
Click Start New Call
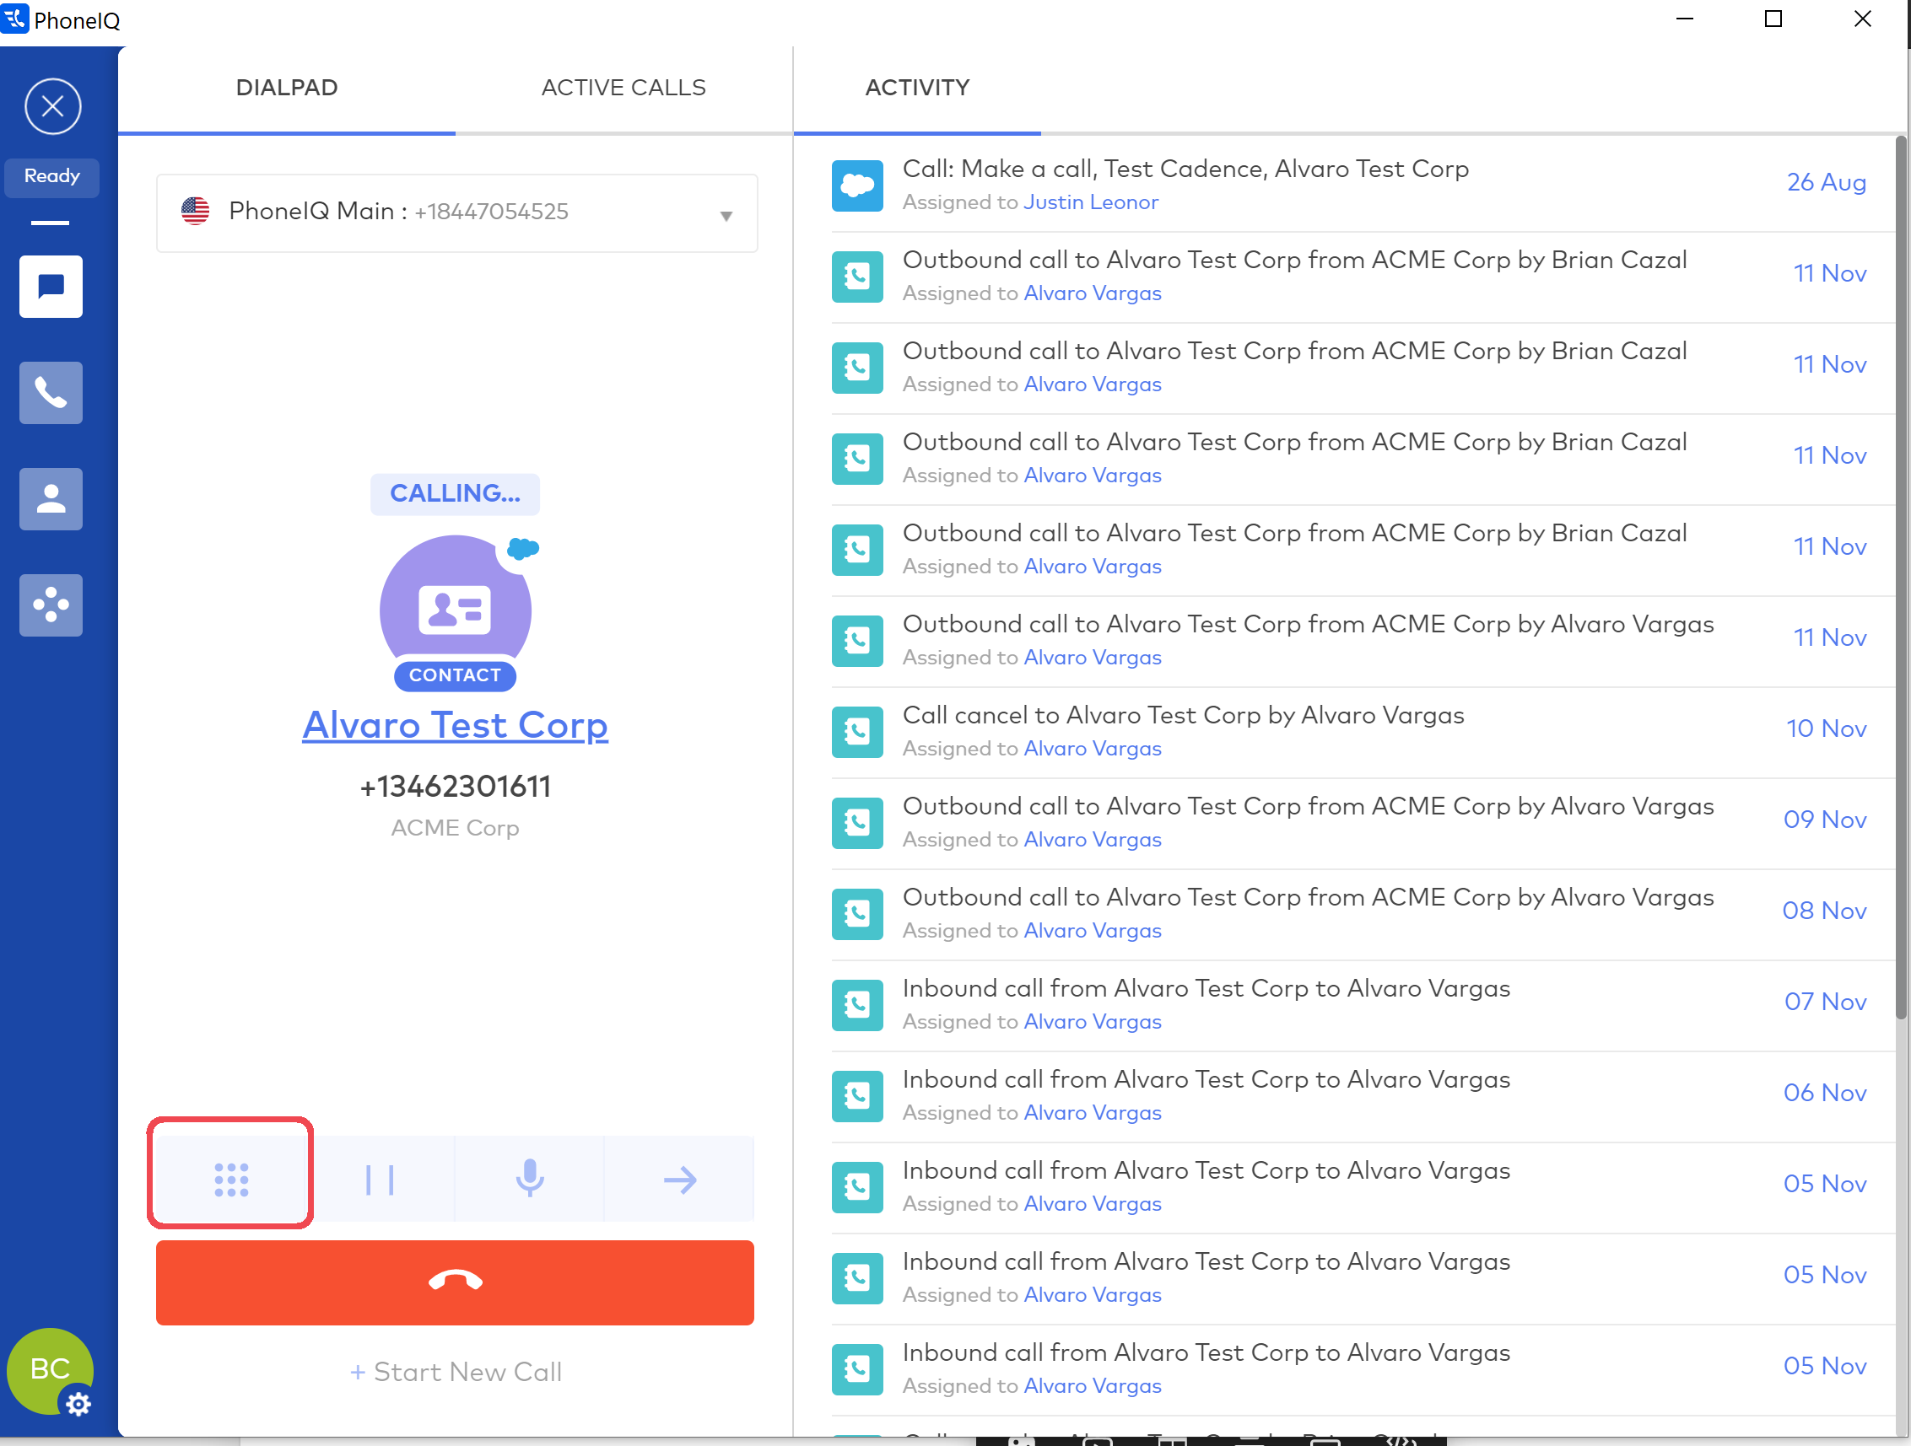456,1372
